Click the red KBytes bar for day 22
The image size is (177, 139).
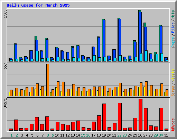120,117
